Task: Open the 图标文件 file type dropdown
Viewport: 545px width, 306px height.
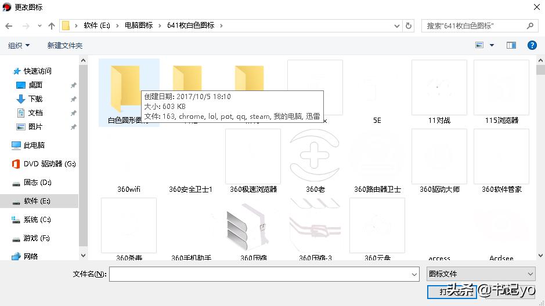Action: tap(481, 274)
